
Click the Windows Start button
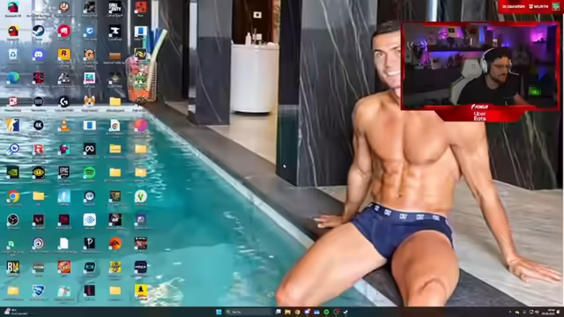[219, 312]
